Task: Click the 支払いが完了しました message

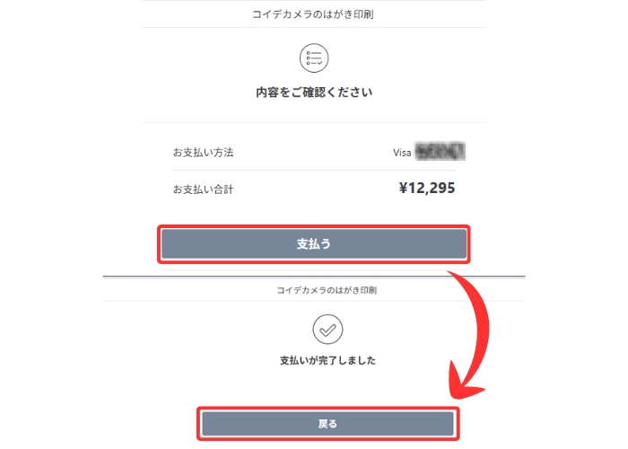Action: [327, 361]
